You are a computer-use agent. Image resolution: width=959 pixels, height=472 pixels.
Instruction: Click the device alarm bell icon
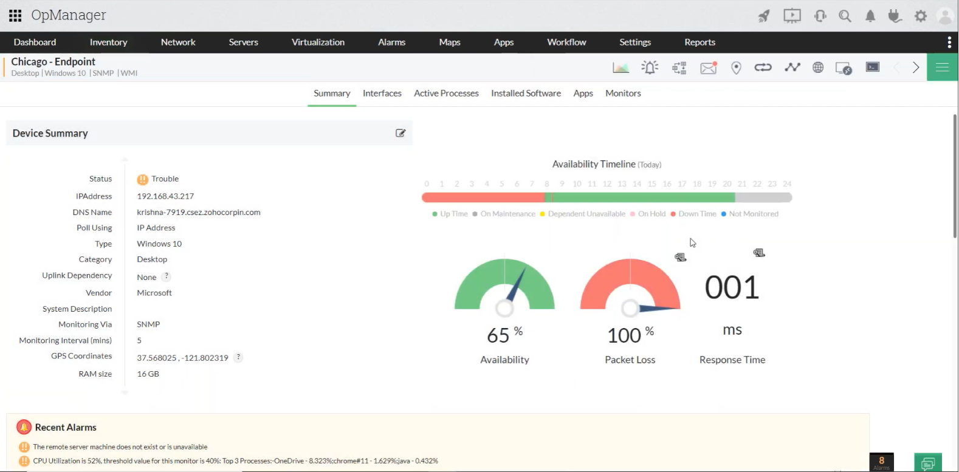[x=650, y=67]
